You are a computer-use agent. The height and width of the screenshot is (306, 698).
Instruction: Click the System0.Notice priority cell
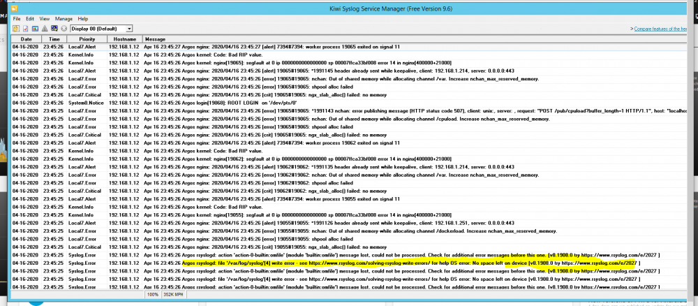pyautogui.click(x=87, y=103)
